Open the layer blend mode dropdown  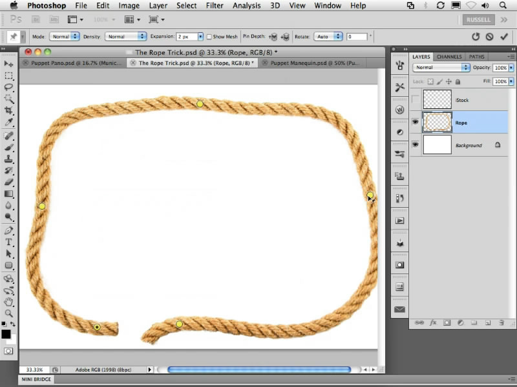click(441, 68)
